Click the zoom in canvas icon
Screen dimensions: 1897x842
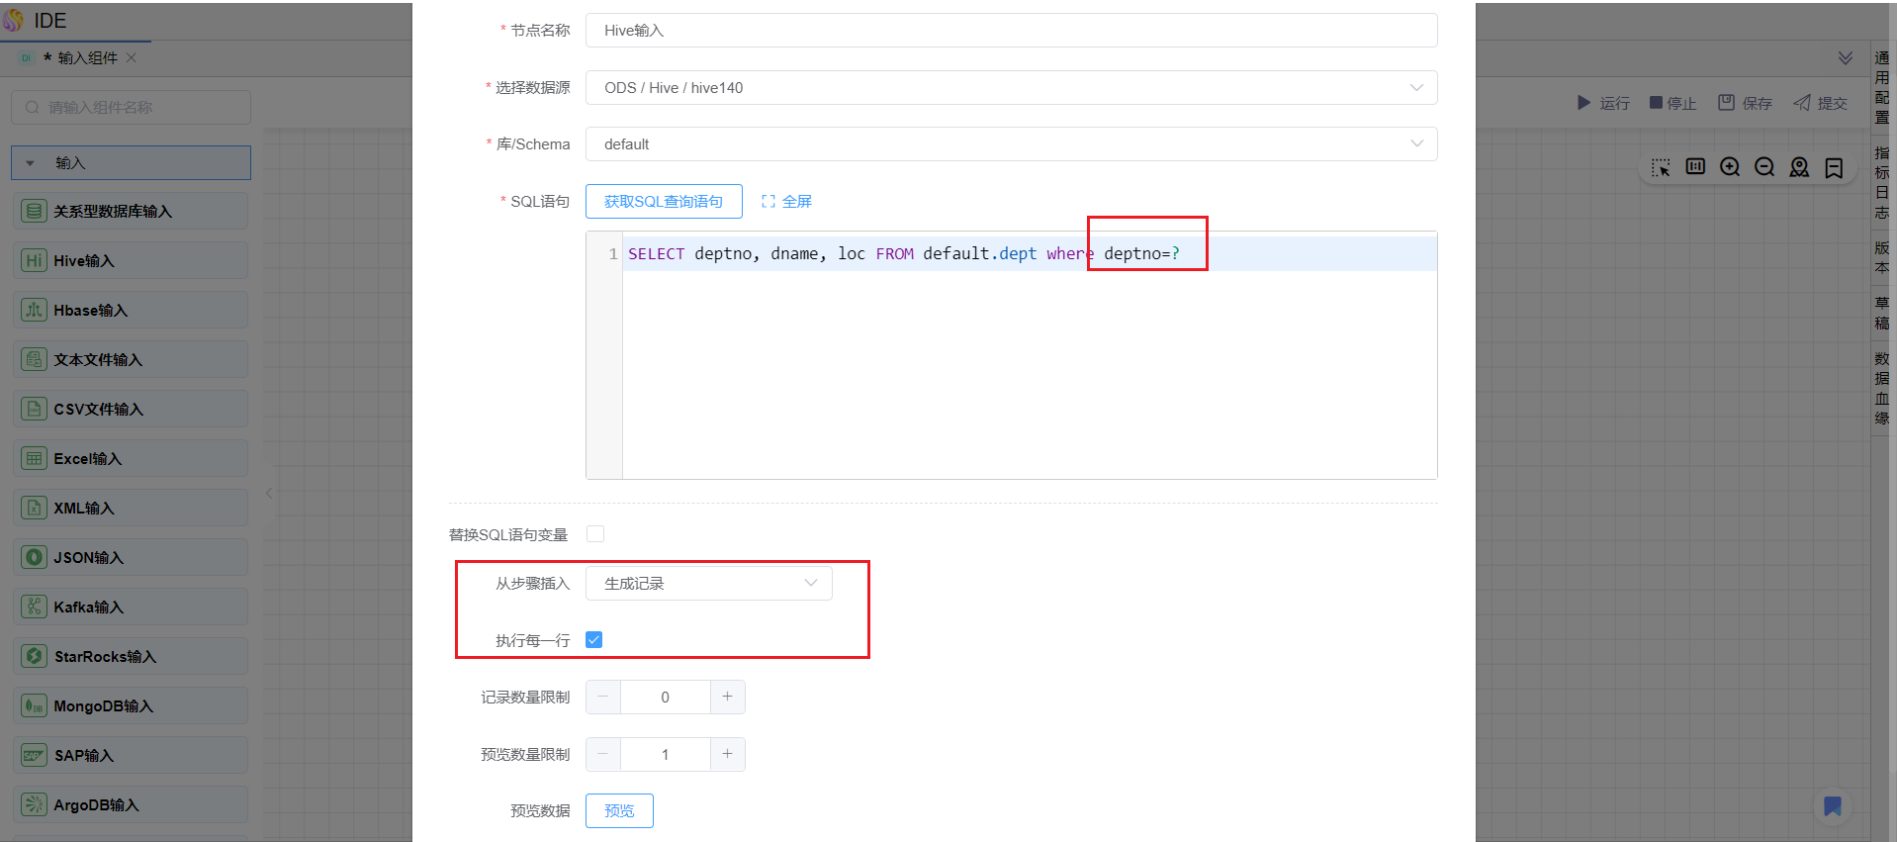pos(1730,167)
